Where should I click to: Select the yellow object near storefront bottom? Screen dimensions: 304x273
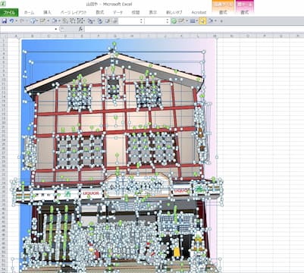click(x=176, y=252)
